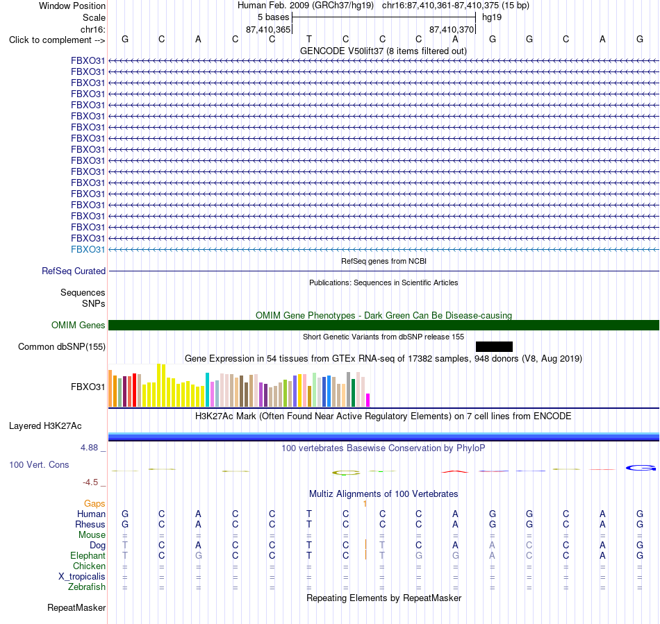The width and height of the screenshot is (660, 624).
Task: Click the H3K27Ac Mark track title
Action: tap(383, 416)
